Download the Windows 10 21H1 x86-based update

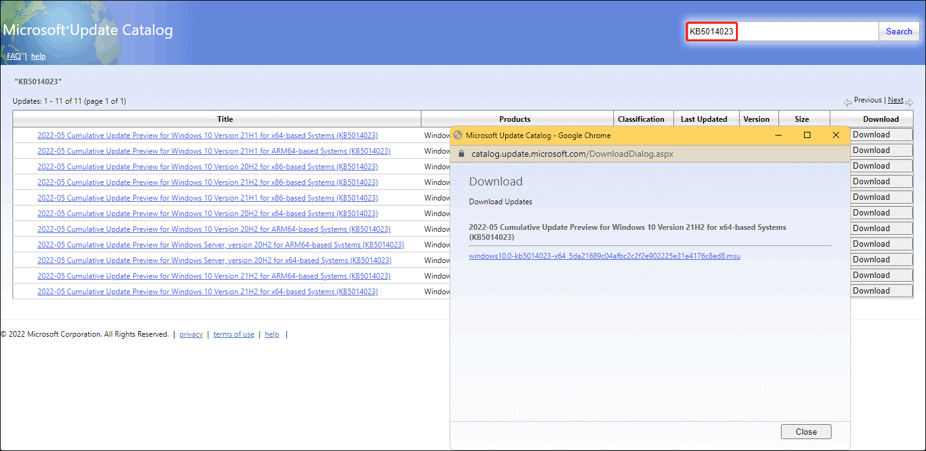(x=881, y=197)
